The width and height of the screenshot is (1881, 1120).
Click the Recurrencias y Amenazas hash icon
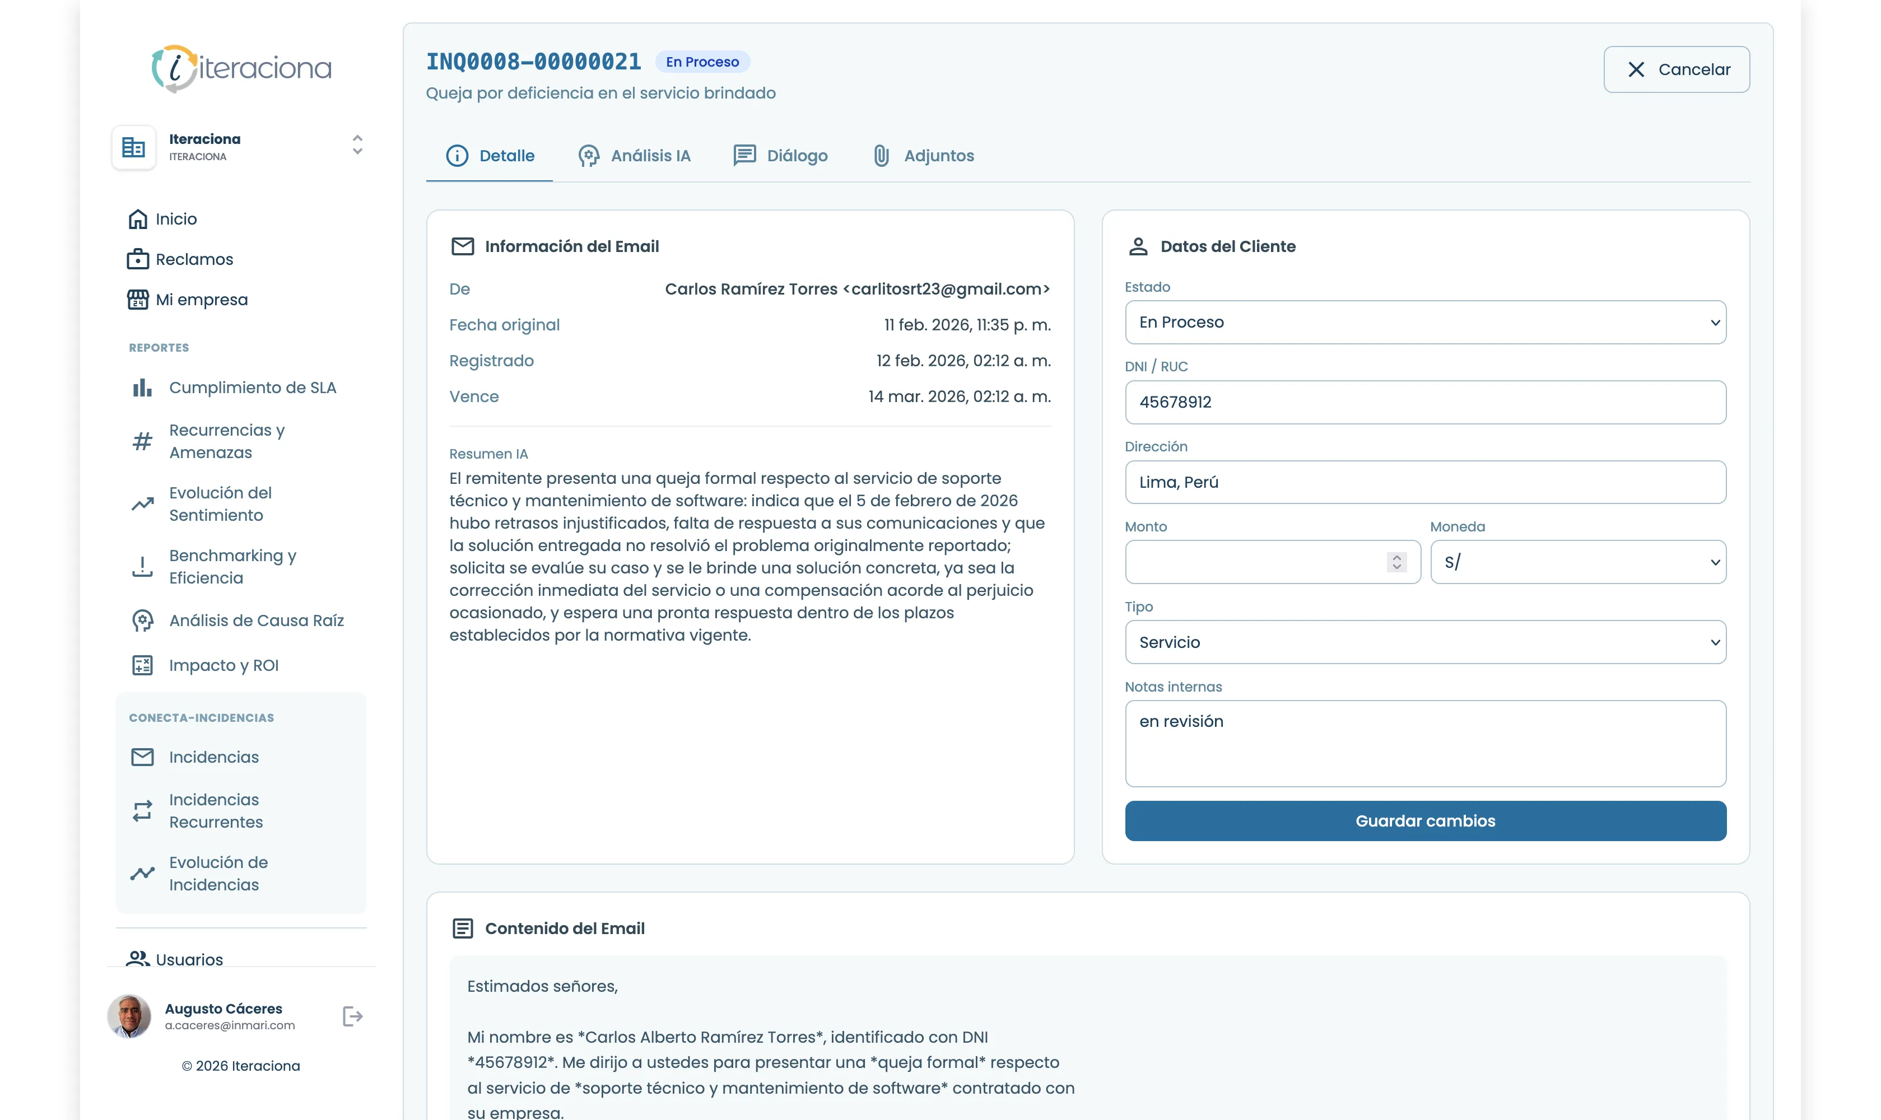142,441
